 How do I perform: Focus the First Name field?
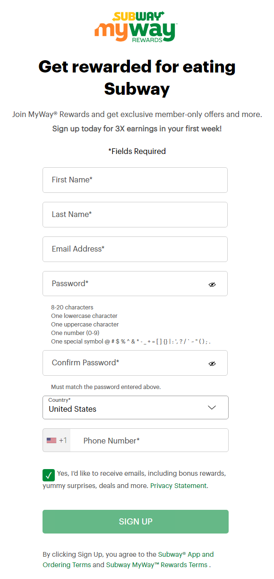pyautogui.click(x=135, y=180)
